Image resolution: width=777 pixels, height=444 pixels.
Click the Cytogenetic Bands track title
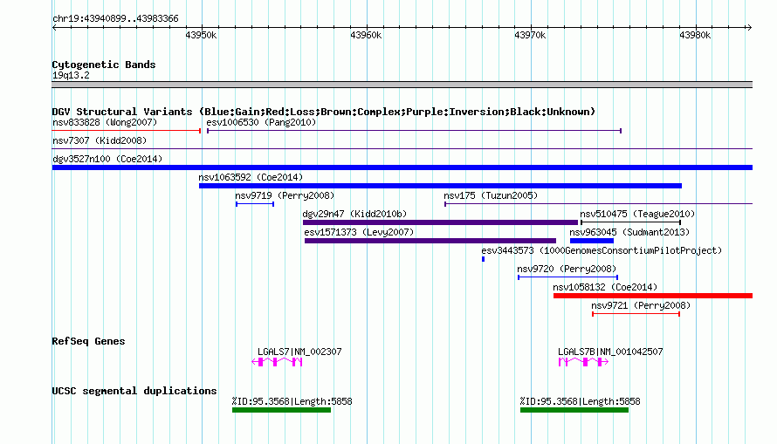[104, 65]
